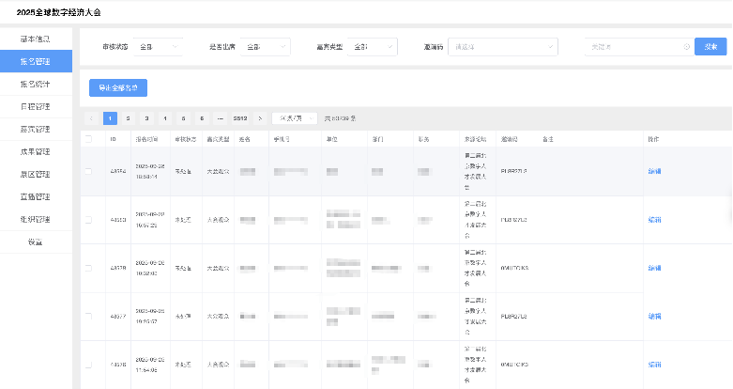733x389 pixels.
Task: Click the 导出全部名单 export button
Action: point(118,87)
